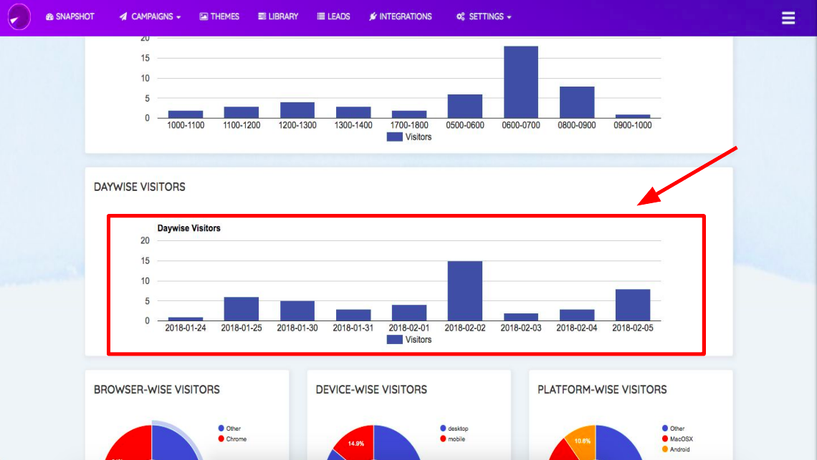Click the Settings caret arrow

point(509,17)
